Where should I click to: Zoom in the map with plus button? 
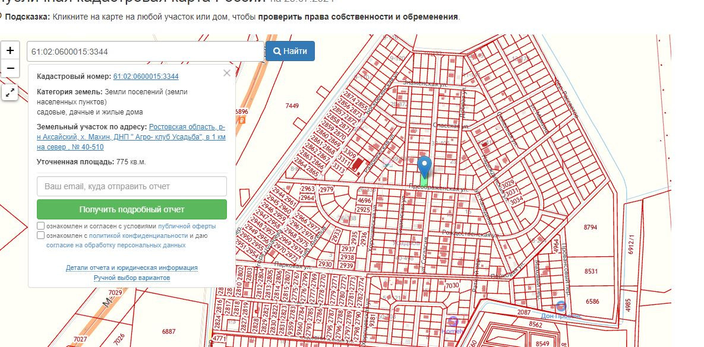(10, 50)
